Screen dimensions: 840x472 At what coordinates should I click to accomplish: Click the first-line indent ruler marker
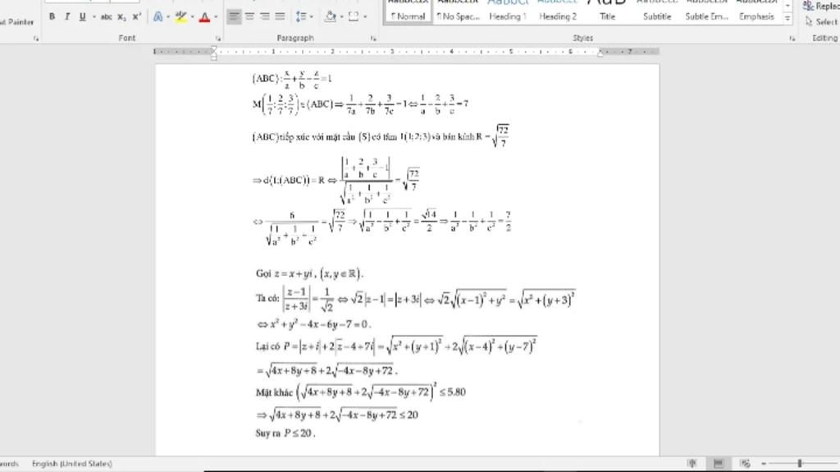click(214, 48)
